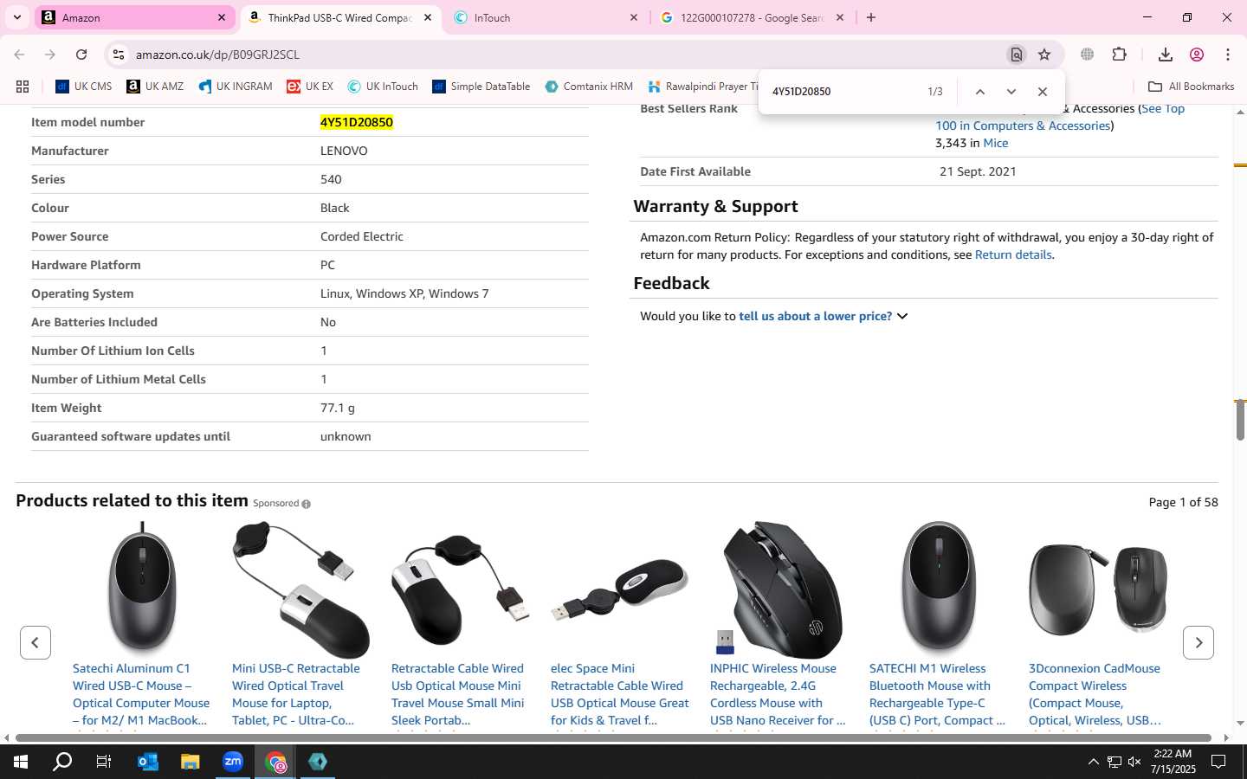Open Windows Start menu

coord(21,762)
